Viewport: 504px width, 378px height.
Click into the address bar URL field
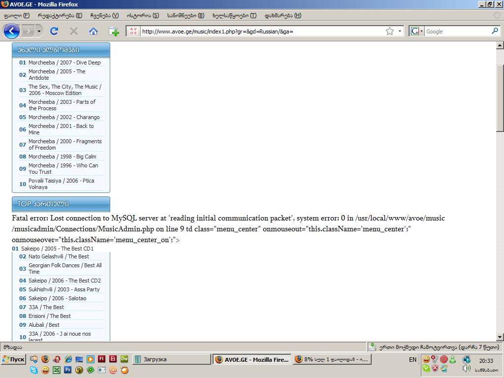pyautogui.click(x=262, y=31)
